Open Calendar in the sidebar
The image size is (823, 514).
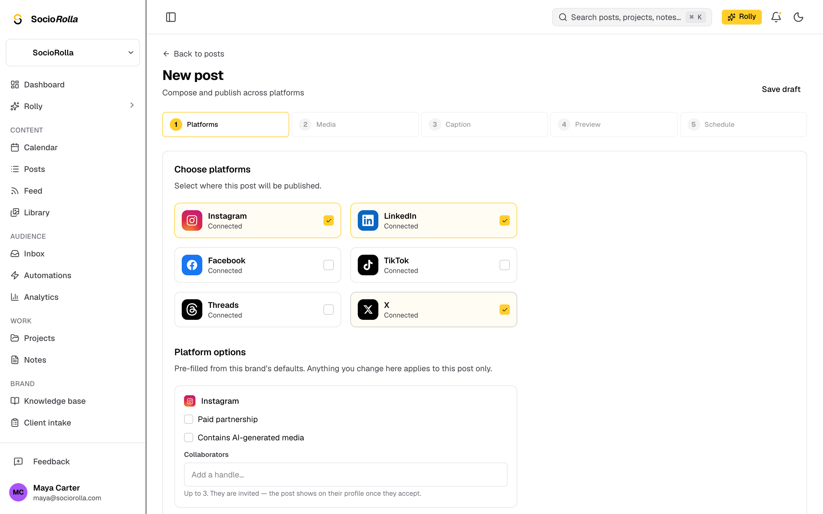tap(73, 147)
